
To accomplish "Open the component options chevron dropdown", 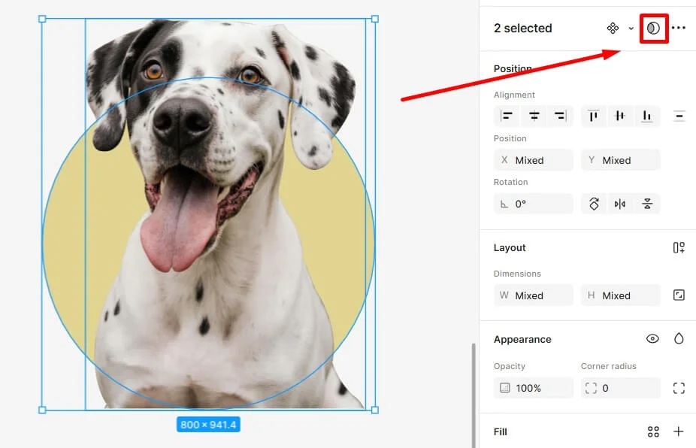I will point(631,29).
